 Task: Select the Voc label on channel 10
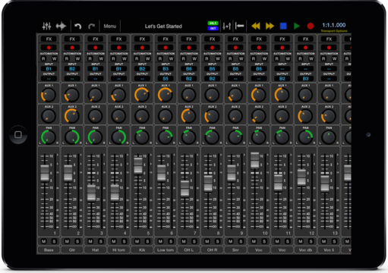(x=259, y=250)
